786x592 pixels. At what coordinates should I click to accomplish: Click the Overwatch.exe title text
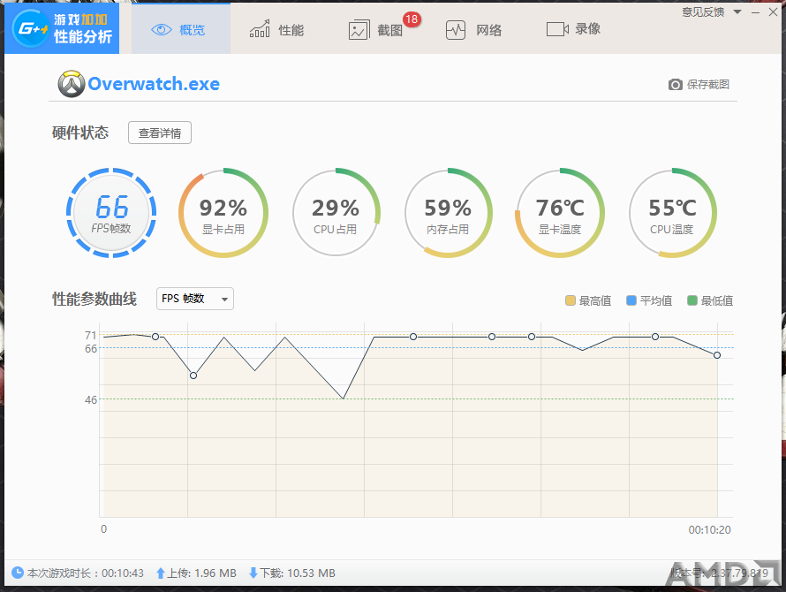154,84
